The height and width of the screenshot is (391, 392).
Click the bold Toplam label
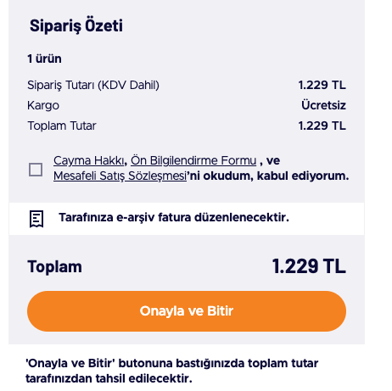pos(55,266)
